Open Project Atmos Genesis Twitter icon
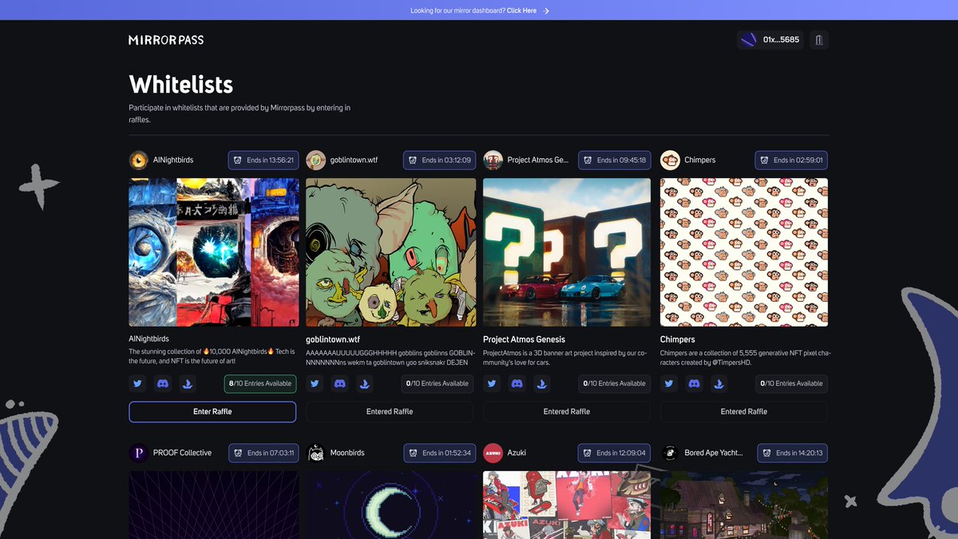Screen dimensions: 958x539 click(x=492, y=384)
